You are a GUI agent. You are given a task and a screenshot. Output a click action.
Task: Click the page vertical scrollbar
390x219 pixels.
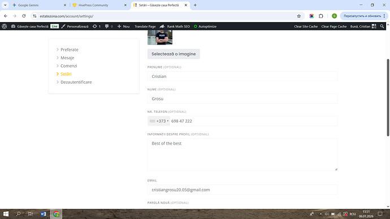(x=388, y=97)
